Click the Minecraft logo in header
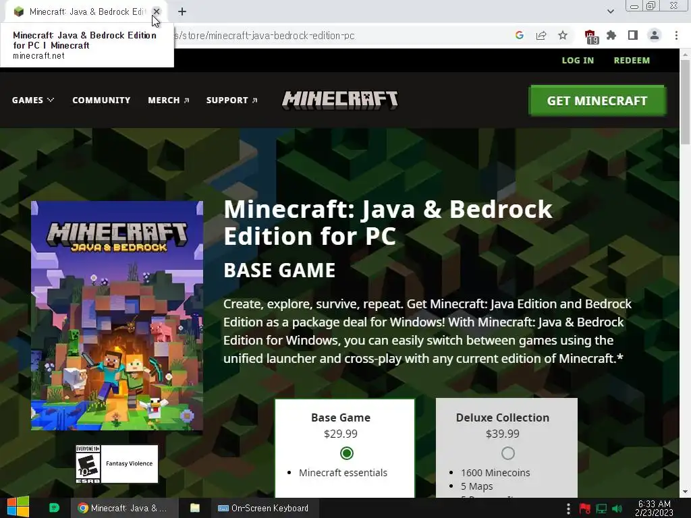The image size is (691, 518). click(340, 100)
